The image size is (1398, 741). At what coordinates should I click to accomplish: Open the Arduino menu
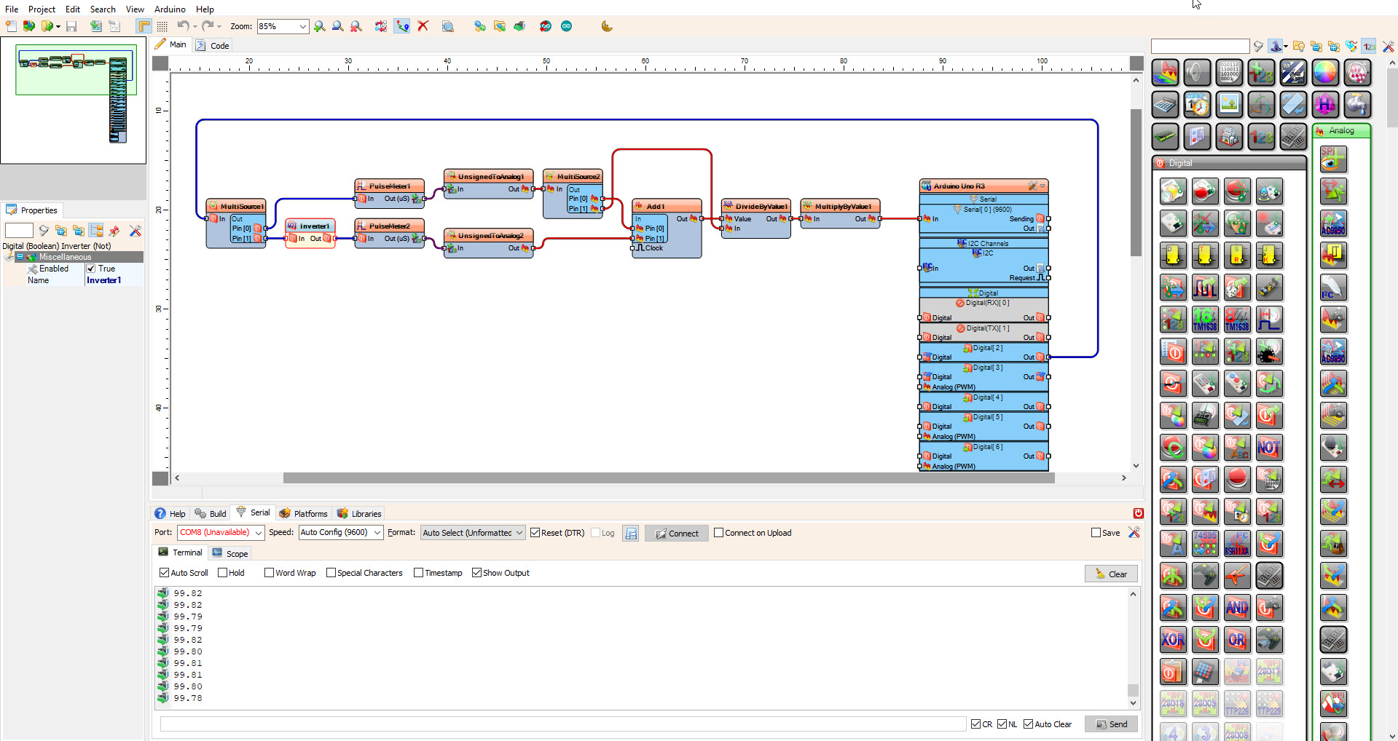pos(170,9)
